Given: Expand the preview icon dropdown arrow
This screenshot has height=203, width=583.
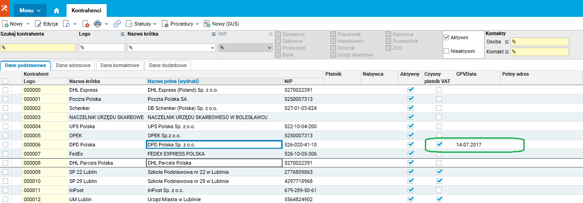Looking at the screenshot, I should (x=75, y=24).
